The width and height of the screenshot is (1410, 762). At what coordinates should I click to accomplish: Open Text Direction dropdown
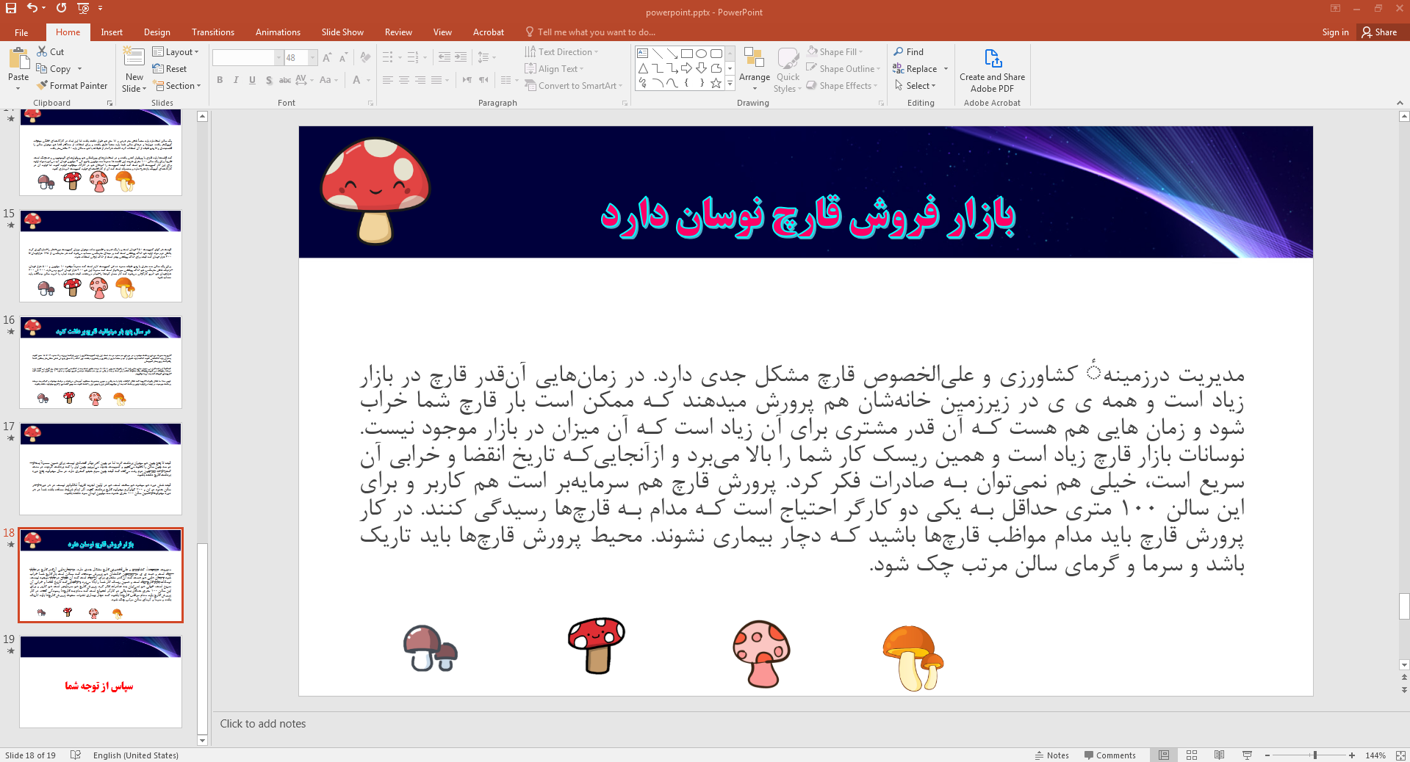[561, 52]
